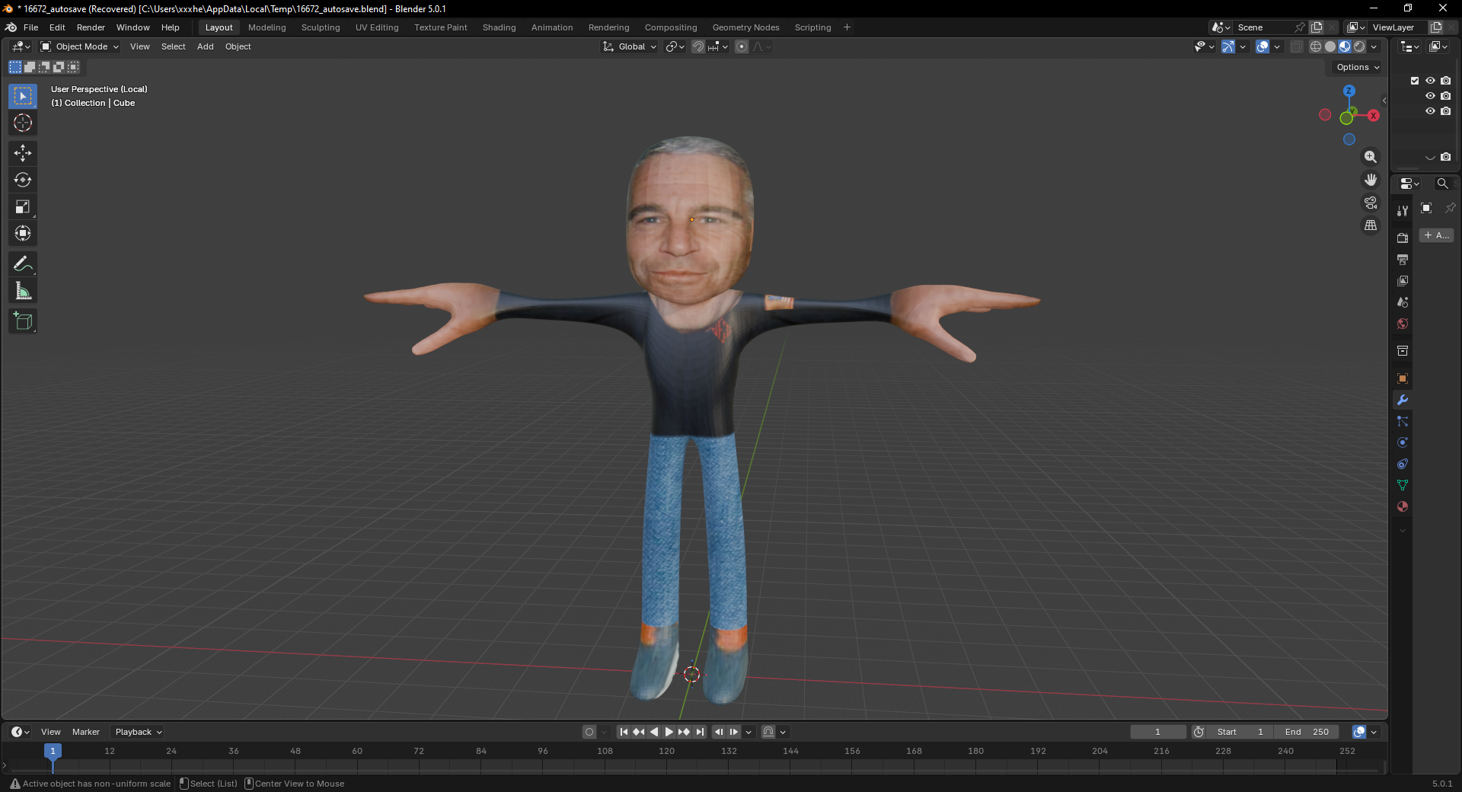Activate the Scale tool

point(23,207)
